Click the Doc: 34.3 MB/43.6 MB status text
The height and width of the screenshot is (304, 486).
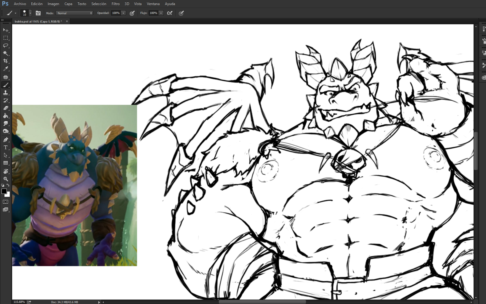(65, 302)
